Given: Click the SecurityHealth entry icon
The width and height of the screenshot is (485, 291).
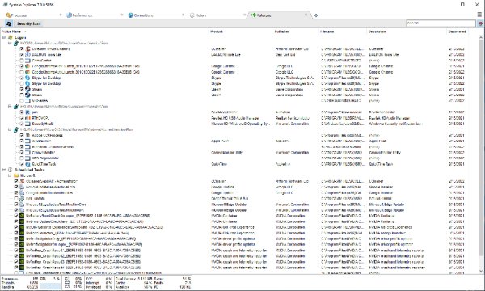Looking at the screenshot, I should tap(27, 124).
